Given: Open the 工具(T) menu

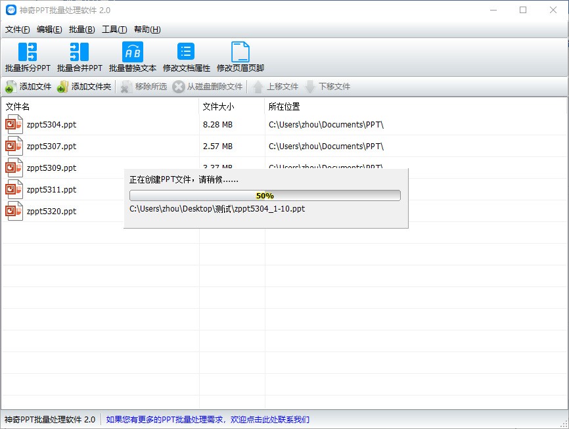Looking at the screenshot, I should [x=114, y=30].
